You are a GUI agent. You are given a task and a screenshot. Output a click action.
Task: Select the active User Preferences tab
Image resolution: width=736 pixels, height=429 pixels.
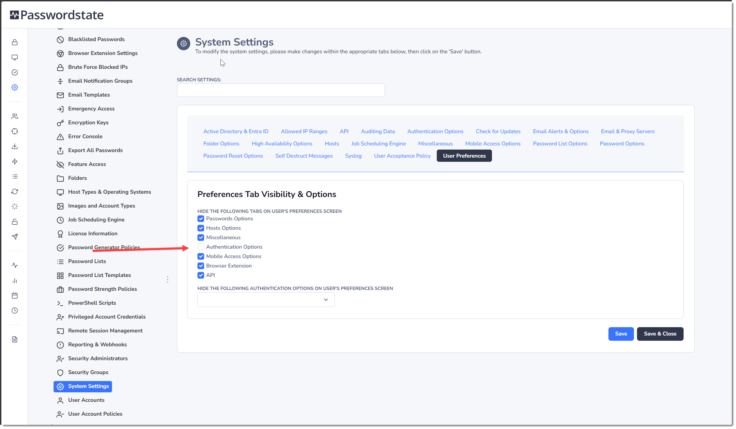click(464, 156)
